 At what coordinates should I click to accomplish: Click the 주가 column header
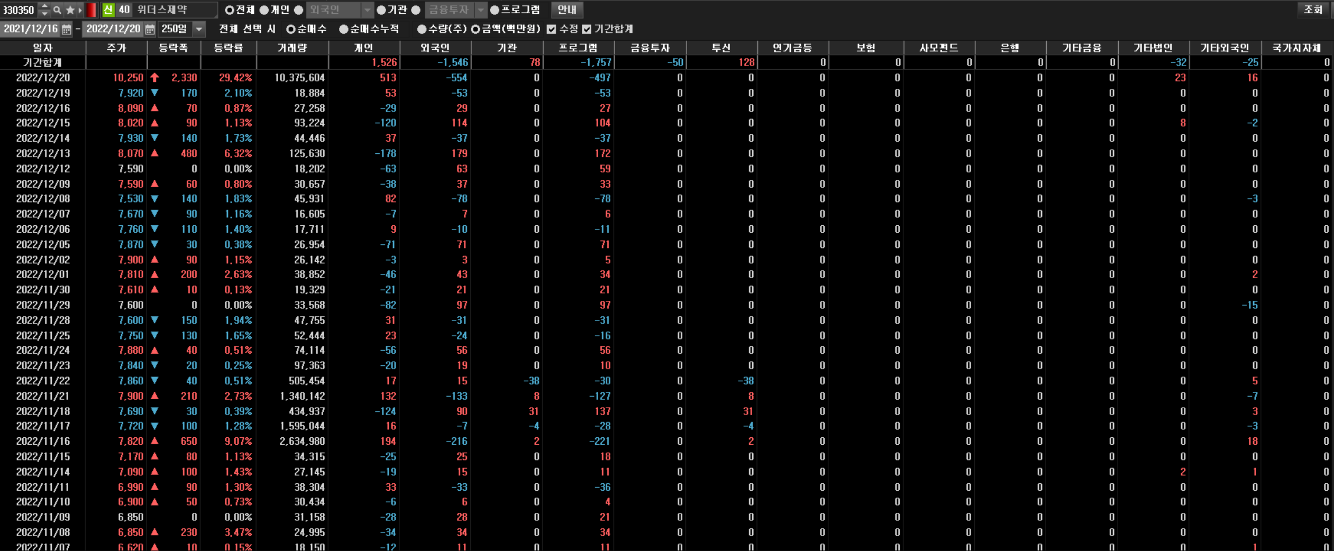pyautogui.click(x=116, y=48)
